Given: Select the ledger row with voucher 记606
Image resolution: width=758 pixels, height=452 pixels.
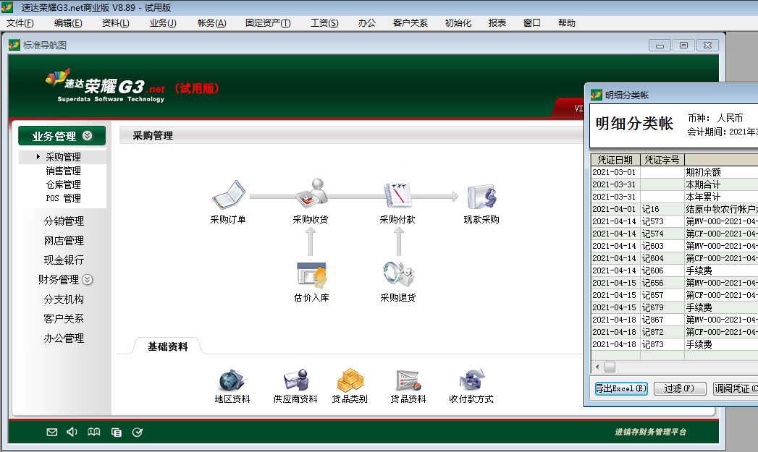Looking at the screenshot, I should tap(674, 270).
